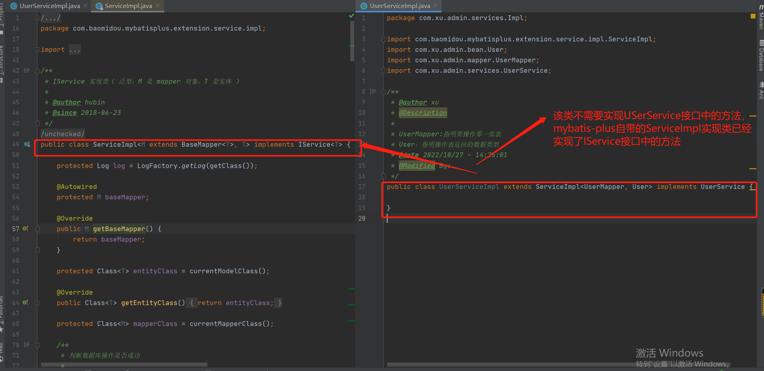Click the lower yellow warning stripe mark in right editor
This screenshot has width=764, height=371.
[753, 169]
